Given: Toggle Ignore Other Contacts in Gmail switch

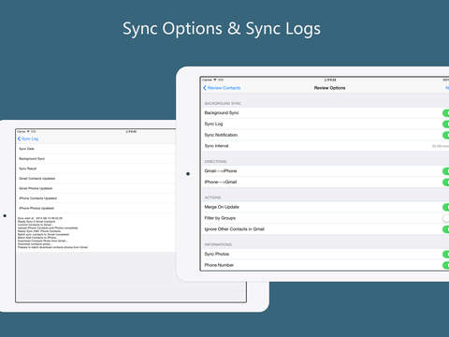Looking at the screenshot, I should (446, 229).
